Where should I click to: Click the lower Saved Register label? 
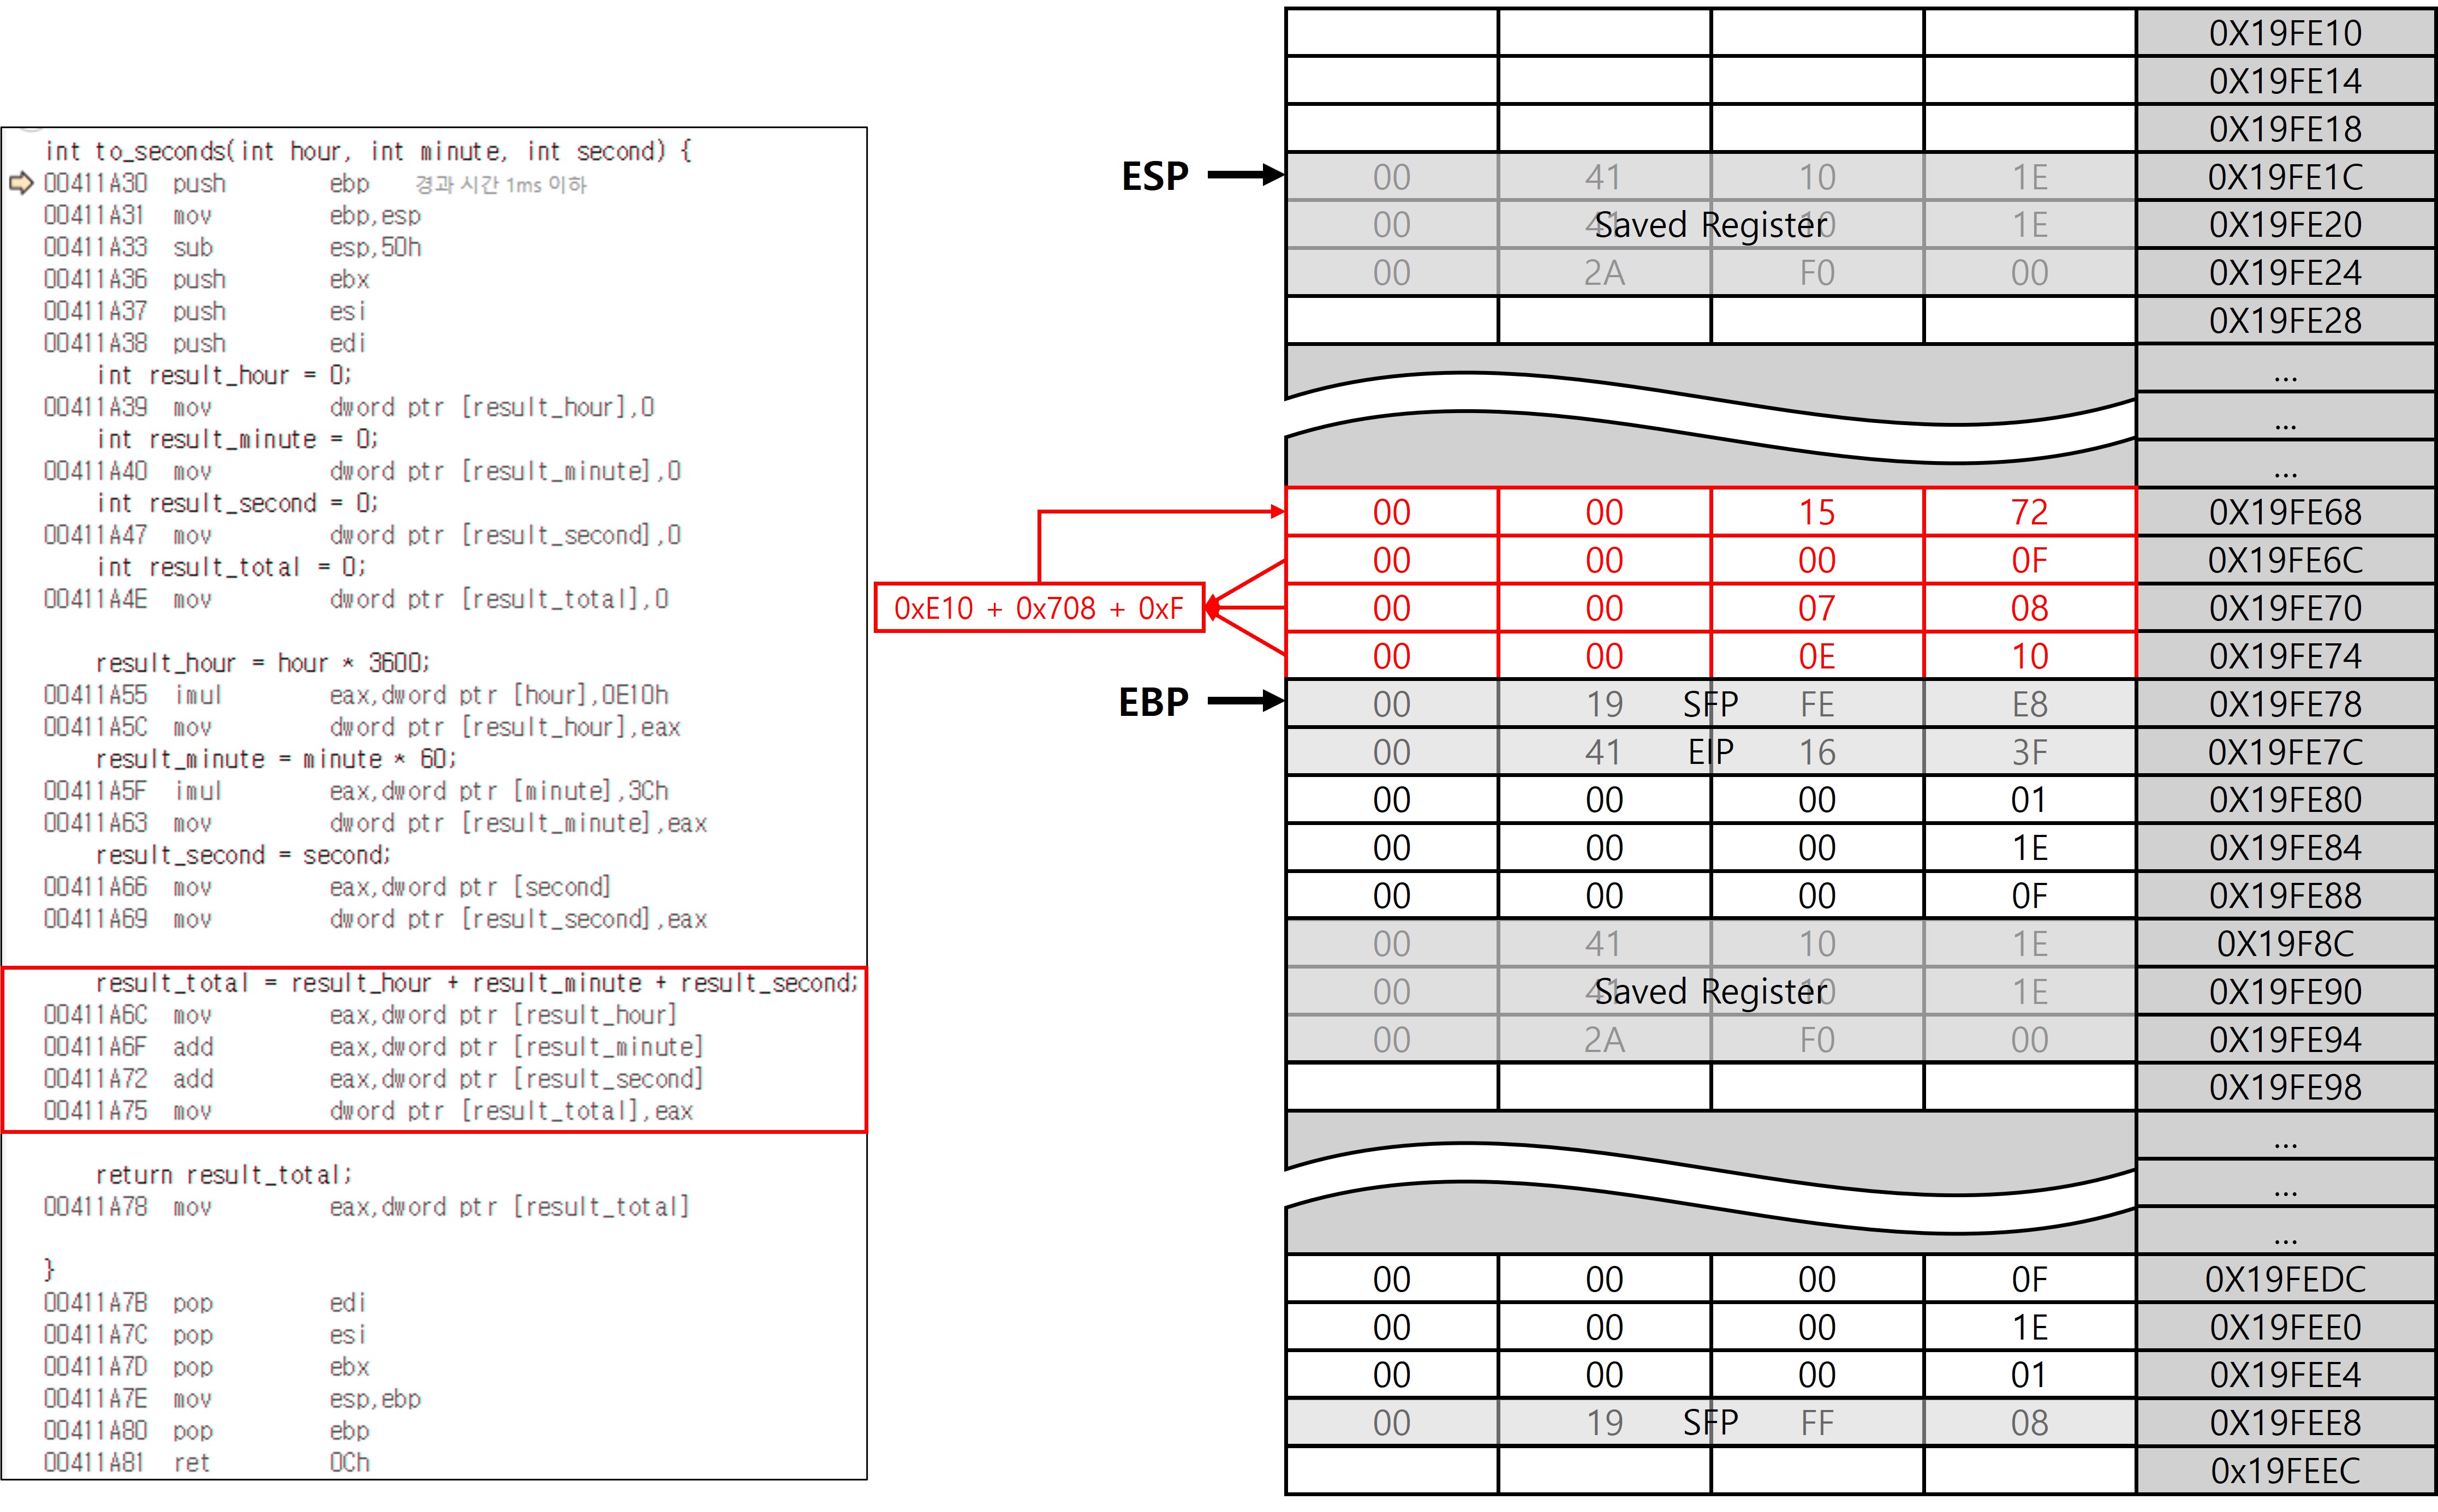pyautogui.click(x=1710, y=991)
